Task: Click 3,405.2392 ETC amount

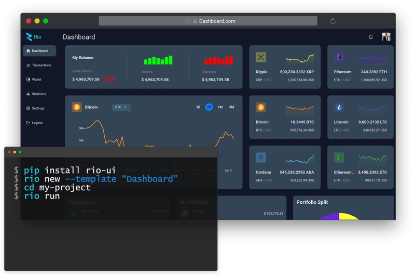Action: point(372,172)
